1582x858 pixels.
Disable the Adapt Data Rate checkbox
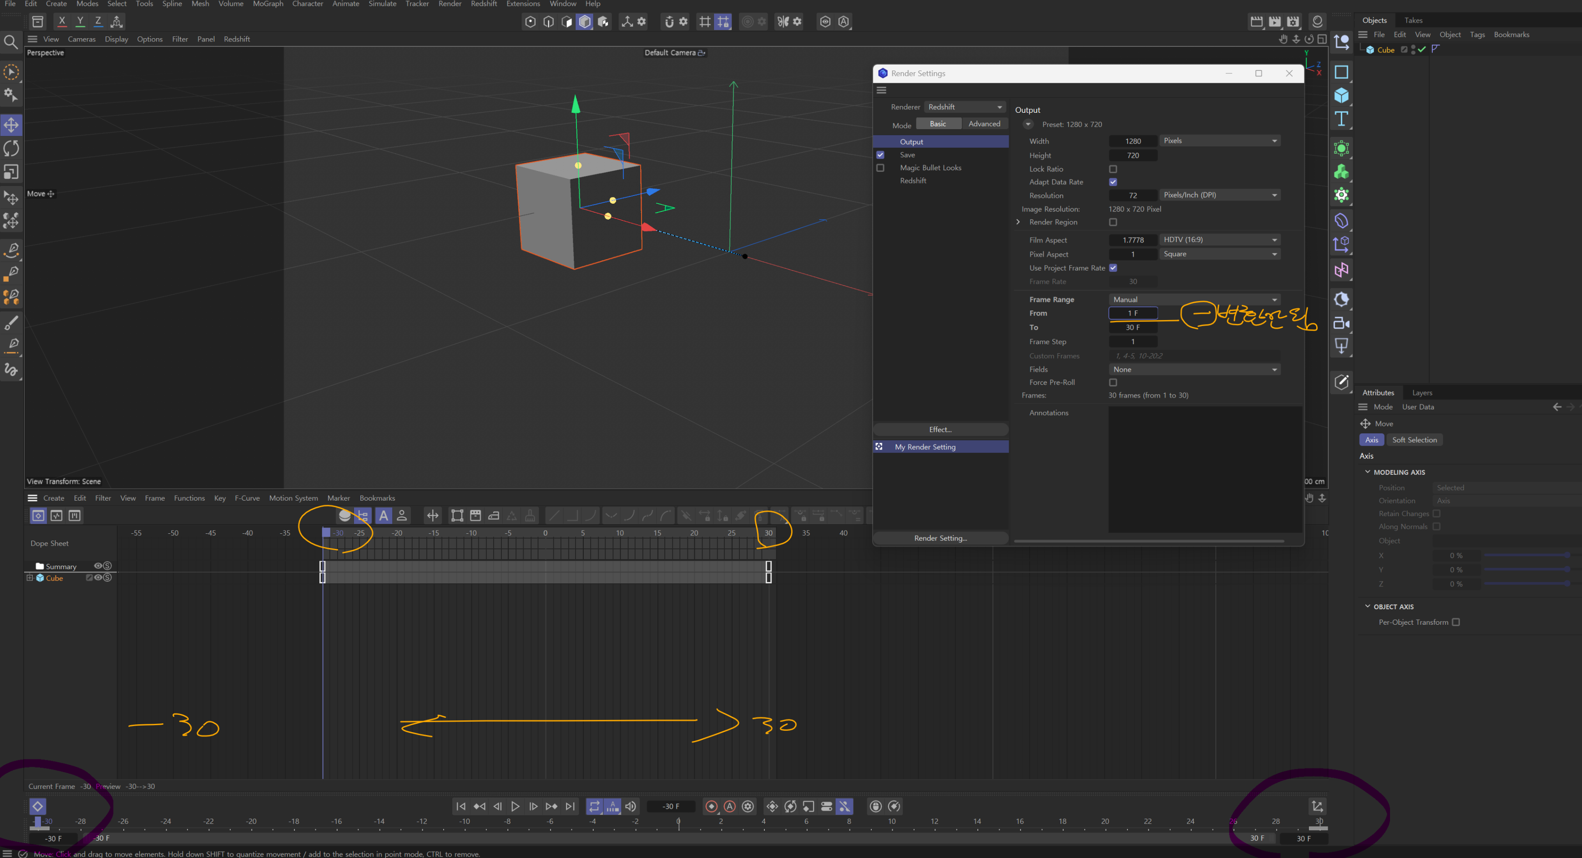point(1113,182)
